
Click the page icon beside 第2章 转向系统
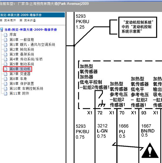[x=6, y=49]
